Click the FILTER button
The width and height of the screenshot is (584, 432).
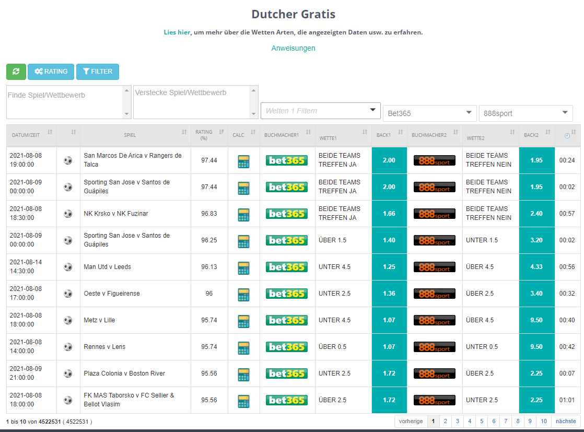point(98,72)
